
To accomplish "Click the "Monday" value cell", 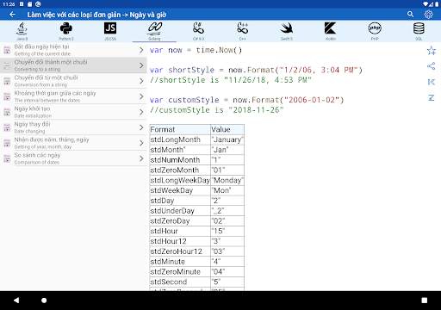I will 227,180.
